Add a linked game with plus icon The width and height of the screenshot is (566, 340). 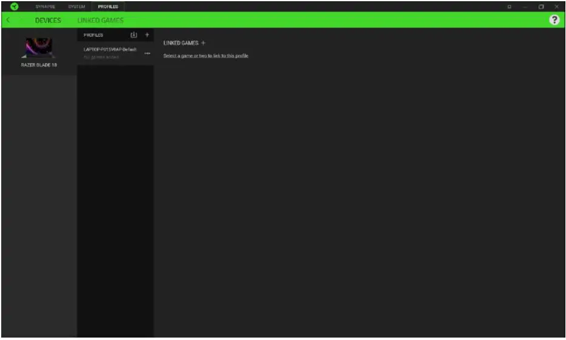(x=203, y=43)
